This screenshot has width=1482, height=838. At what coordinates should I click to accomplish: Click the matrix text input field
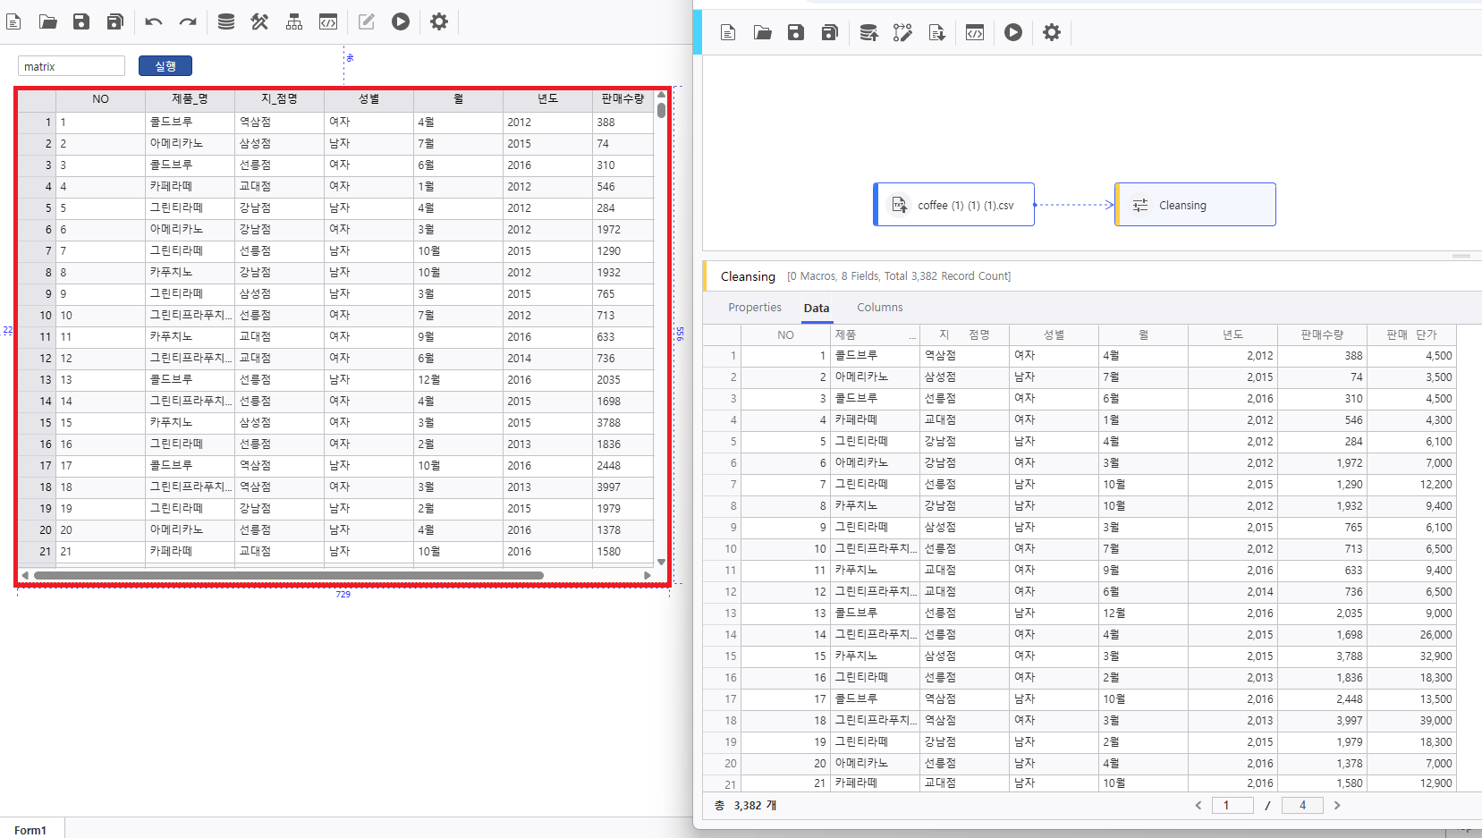point(72,66)
